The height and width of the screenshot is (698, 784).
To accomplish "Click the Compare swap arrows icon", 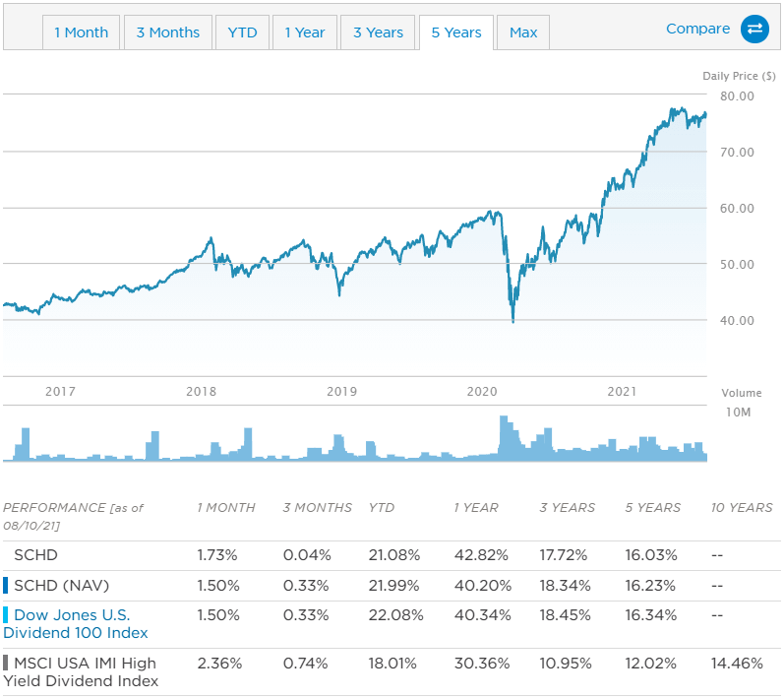I will pos(754,29).
